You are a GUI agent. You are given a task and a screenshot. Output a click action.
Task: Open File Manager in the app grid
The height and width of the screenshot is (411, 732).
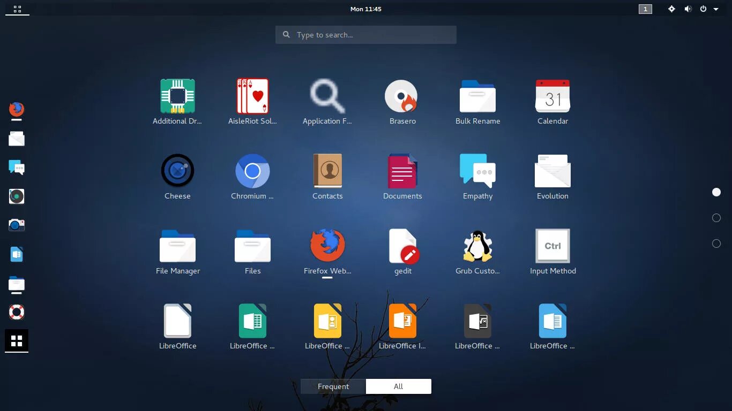177,246
